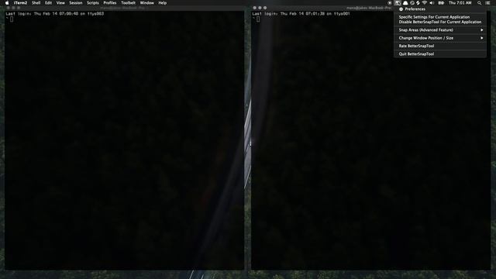Click the circular status icon left of BetterSnapTool

(390, 3)
